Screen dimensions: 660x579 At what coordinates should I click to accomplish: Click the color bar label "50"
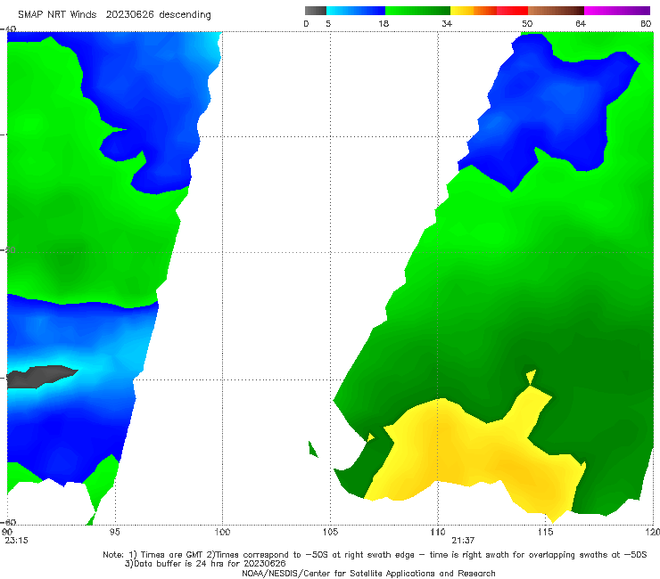click(527, 24)
